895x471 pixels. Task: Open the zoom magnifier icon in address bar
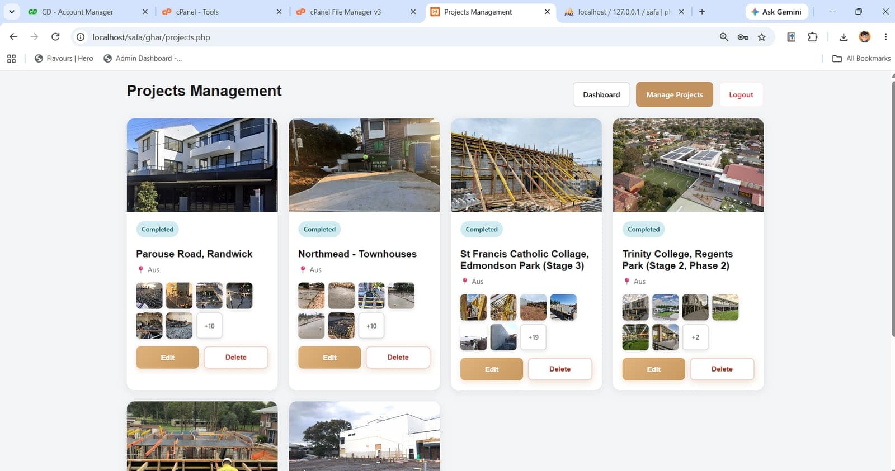pyautogui.click(x=724, y=37)
